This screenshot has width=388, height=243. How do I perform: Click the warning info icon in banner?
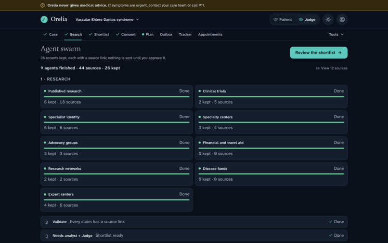(42, 5)
